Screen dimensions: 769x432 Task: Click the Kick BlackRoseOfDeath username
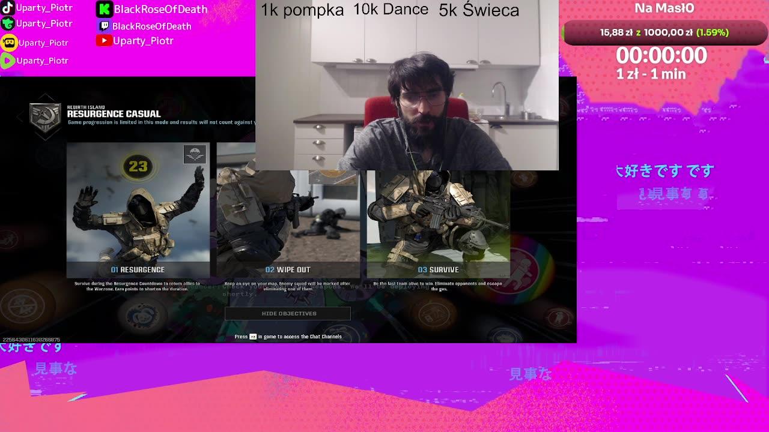coord(160,9)
